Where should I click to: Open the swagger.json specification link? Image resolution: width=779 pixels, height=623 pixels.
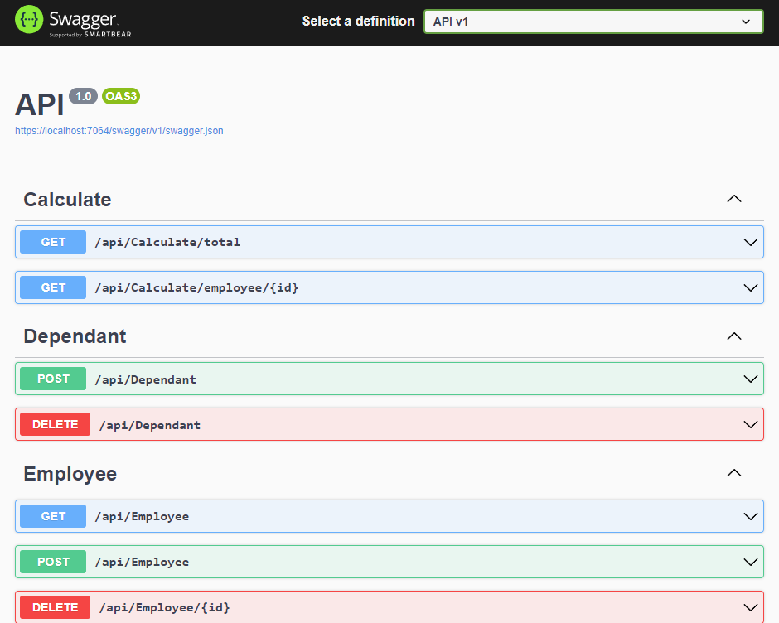(119, 130)
